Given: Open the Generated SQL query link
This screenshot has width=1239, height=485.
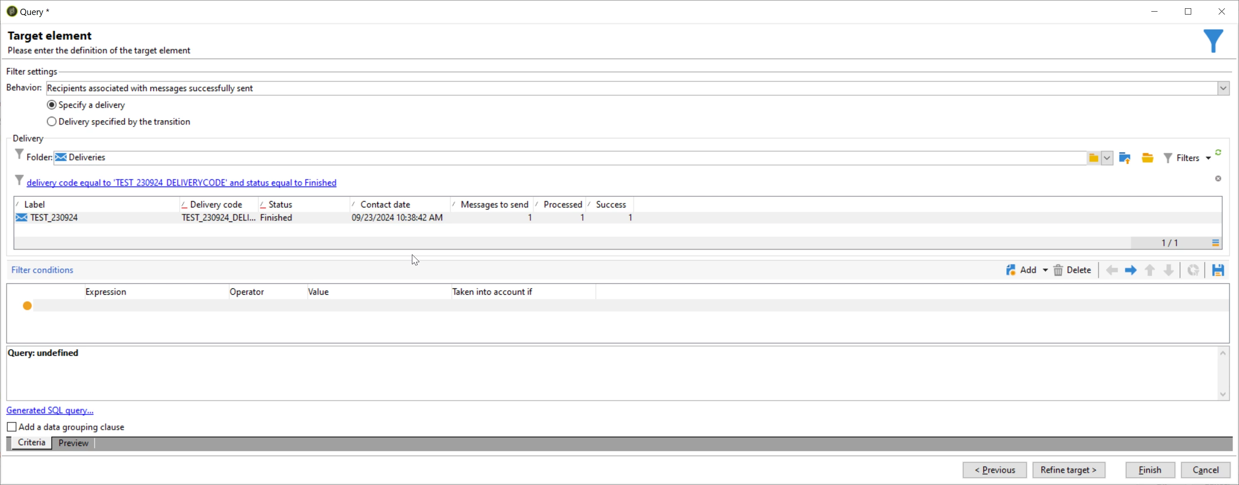Looking at the screenshot, I should coord(50,411).
